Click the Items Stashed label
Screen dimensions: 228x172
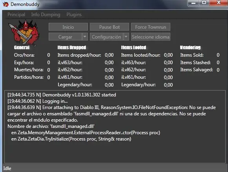195,63
